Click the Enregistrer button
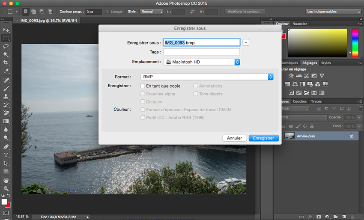The height and width of the screenshot is (220, 364). [263, 138]
